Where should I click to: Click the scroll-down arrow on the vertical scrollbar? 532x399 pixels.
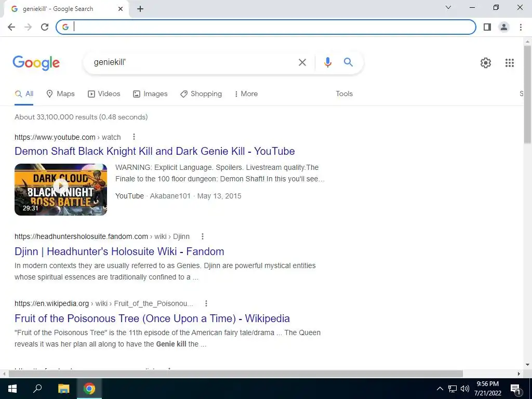click(x=527, y=365)
